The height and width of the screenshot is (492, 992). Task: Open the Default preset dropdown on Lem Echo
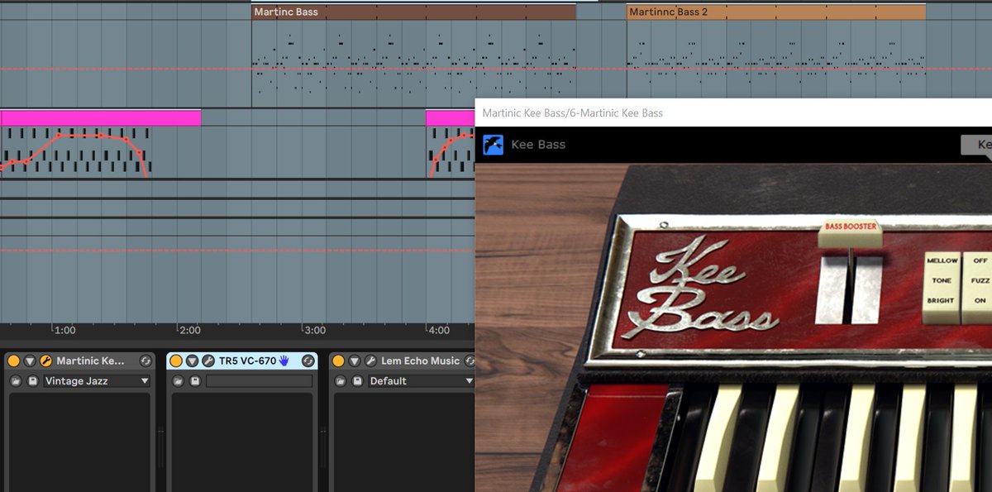[x=421, y=381]
